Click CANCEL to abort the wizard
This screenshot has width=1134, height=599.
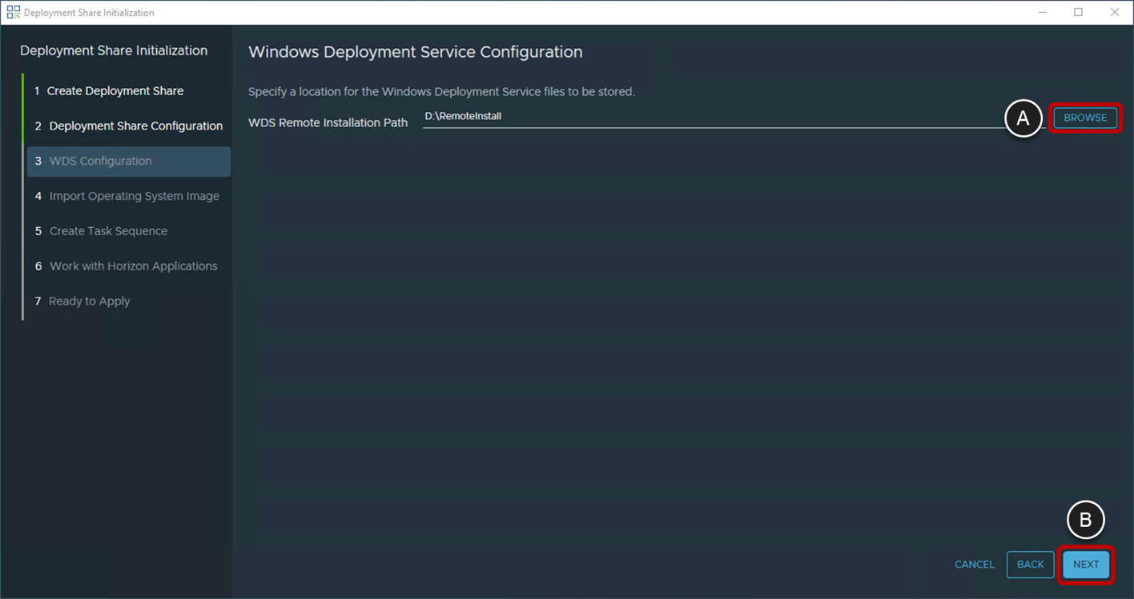click(x=974, y=564)
